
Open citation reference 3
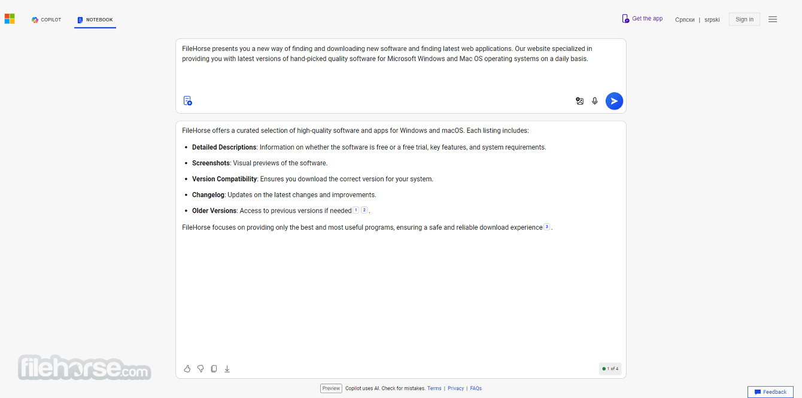(546, 227)
